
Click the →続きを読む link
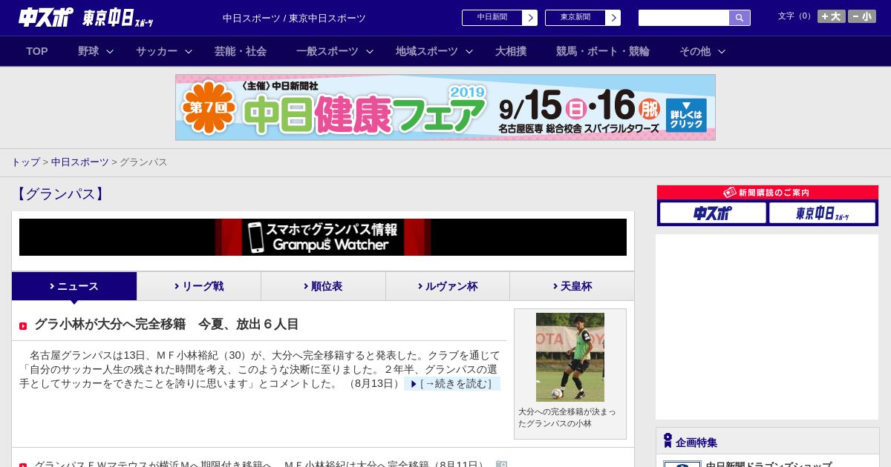[x=452, y=383]
